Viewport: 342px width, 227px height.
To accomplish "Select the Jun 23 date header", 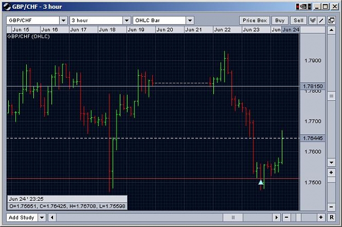I will (x=256, y=30).
